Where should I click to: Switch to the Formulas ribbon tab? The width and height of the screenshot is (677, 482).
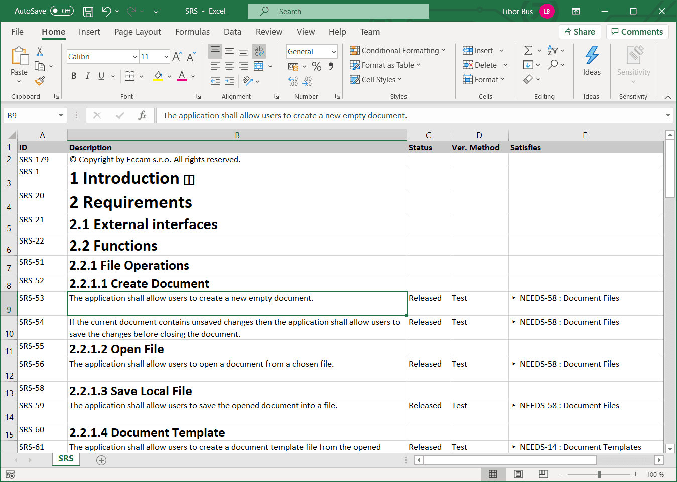point(192,32)
